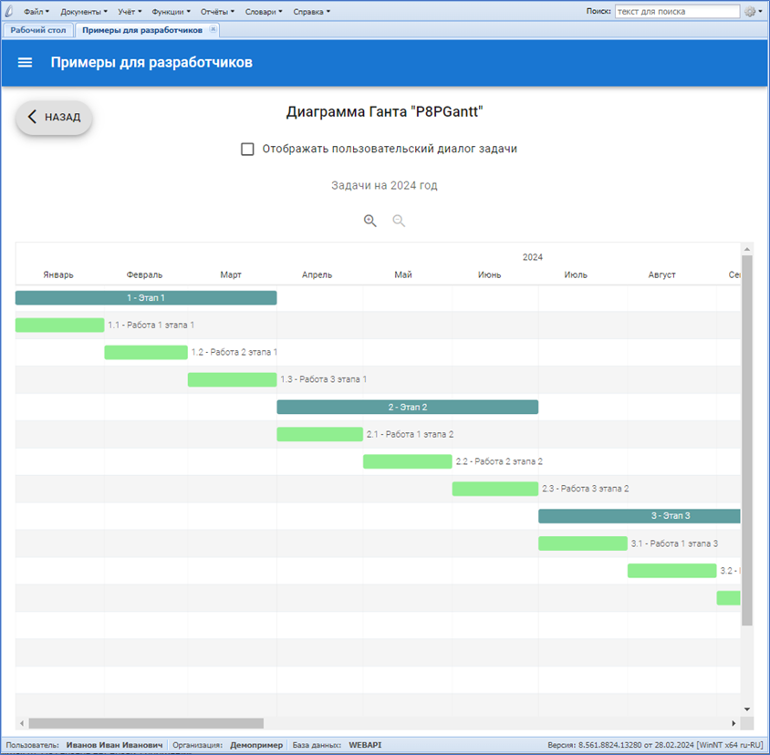Open the Справка menu

click(311, 12)
